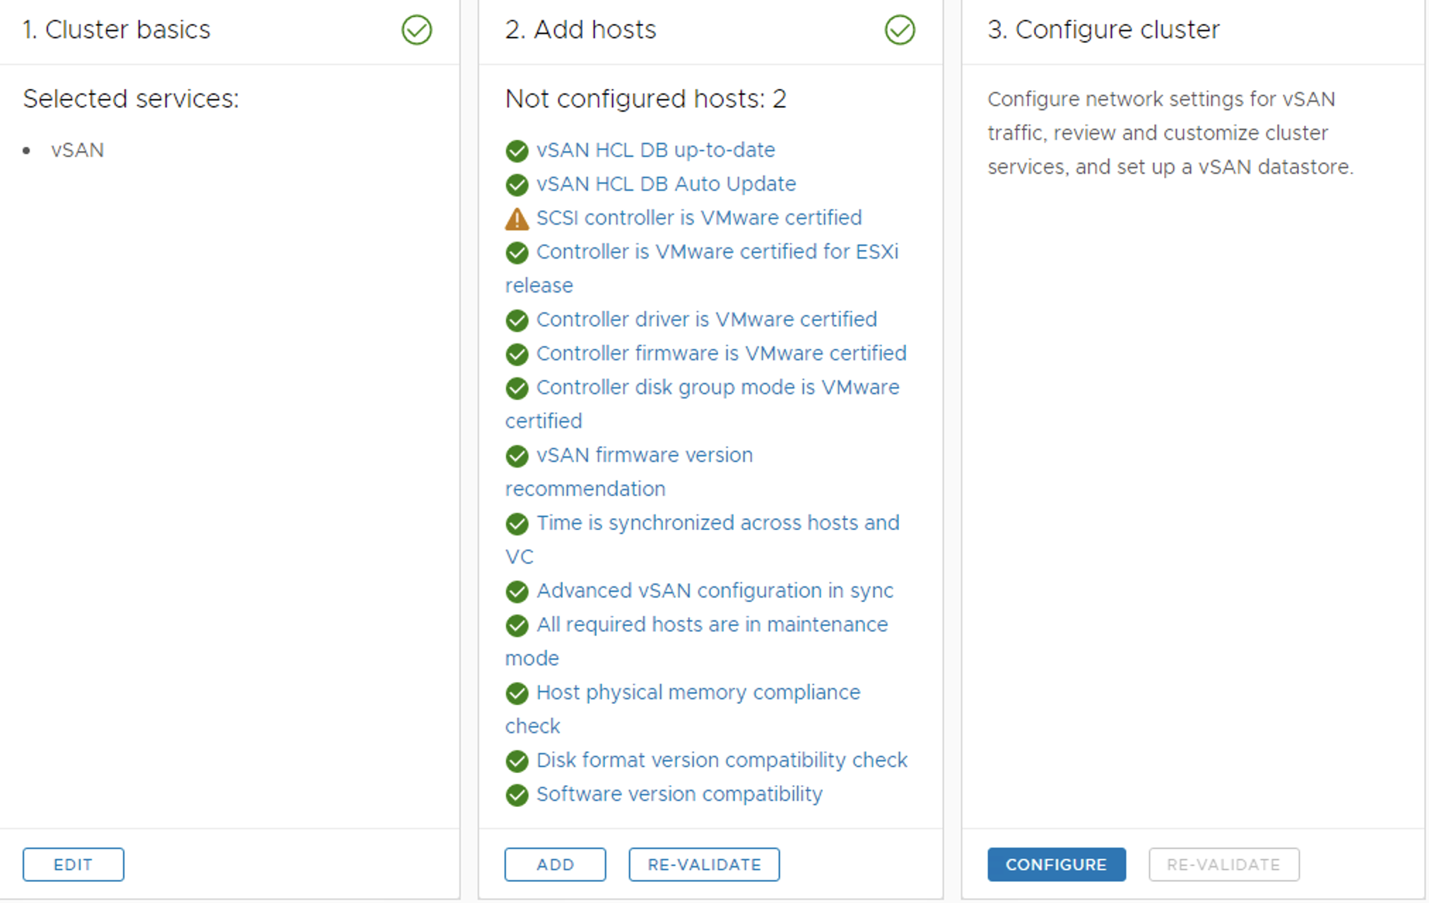Click check icon beside Controller firmware is VMware certified
Image resolution: width=1429 pixels, height=903 pixels.
pyautogui.click(x=517, y=354)
